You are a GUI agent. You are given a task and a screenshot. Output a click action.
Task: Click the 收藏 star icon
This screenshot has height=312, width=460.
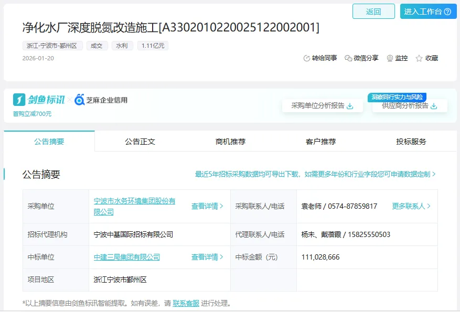(419, 58)
